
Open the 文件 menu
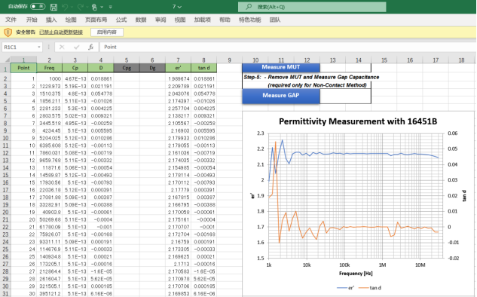[x=11, y=20]
